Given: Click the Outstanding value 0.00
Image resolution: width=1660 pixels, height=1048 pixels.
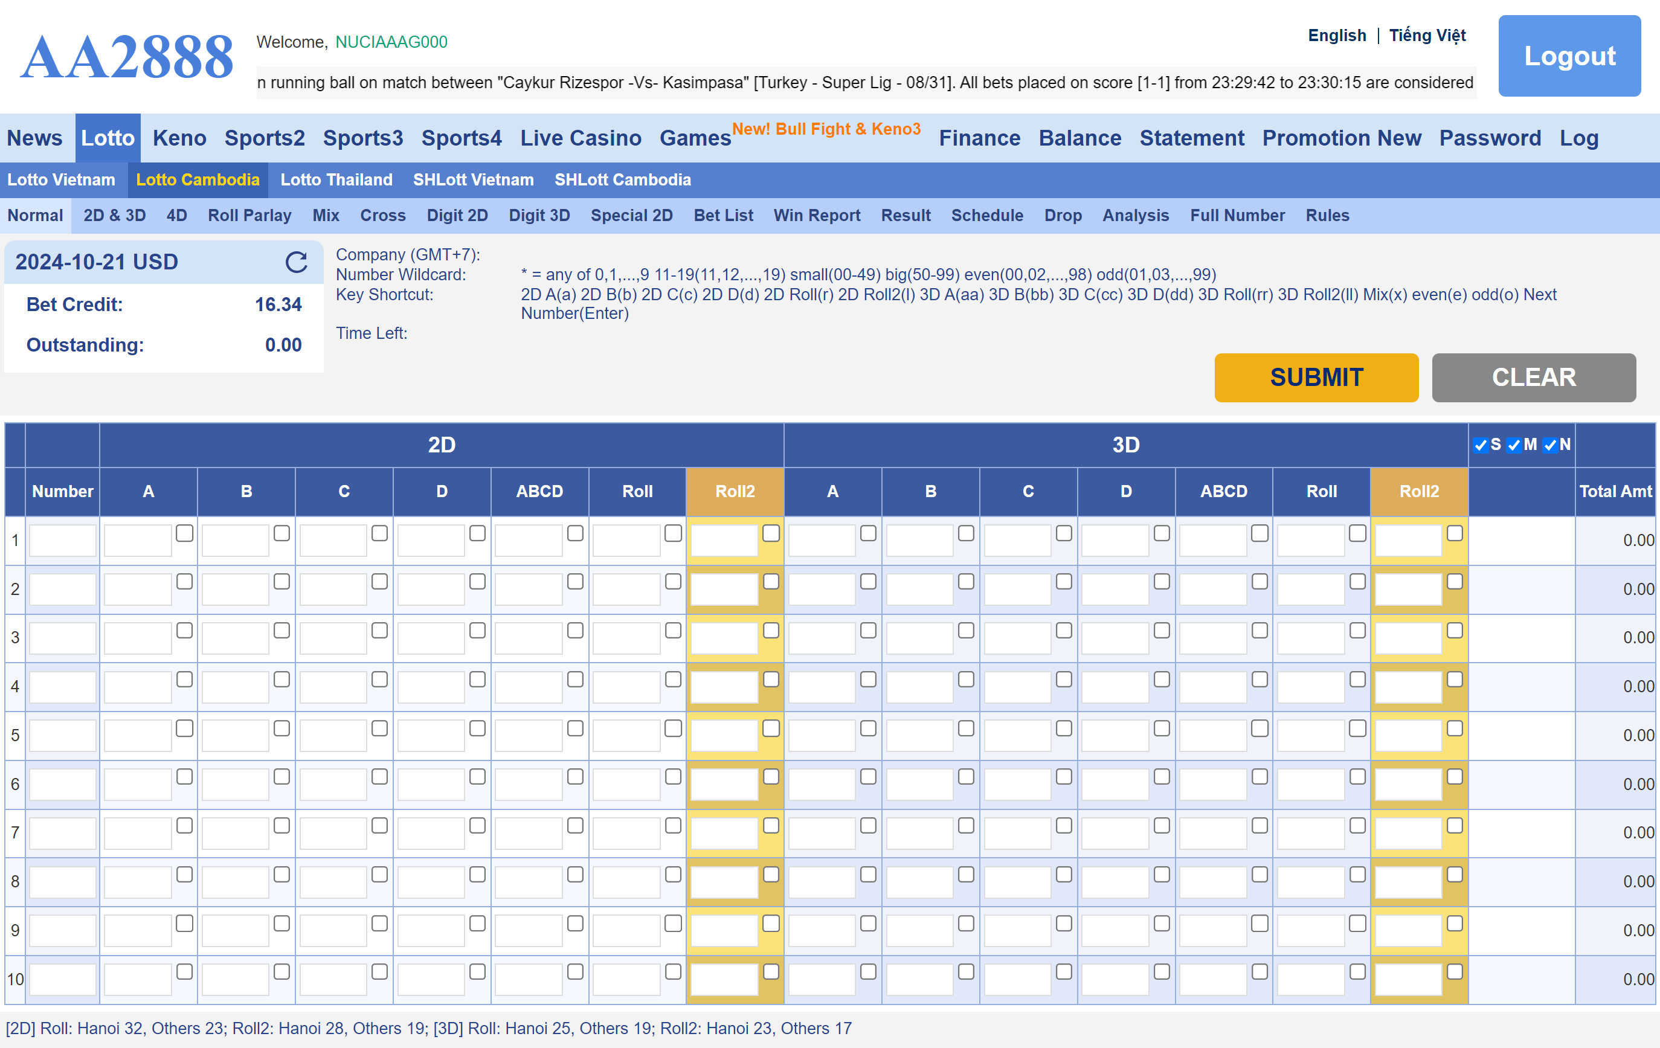Looking at the screenshot, I should (x=283, y=345).
